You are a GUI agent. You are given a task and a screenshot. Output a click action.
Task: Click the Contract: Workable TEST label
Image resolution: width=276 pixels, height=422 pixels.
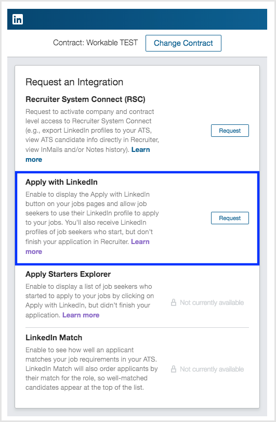[x=96, y=43]
